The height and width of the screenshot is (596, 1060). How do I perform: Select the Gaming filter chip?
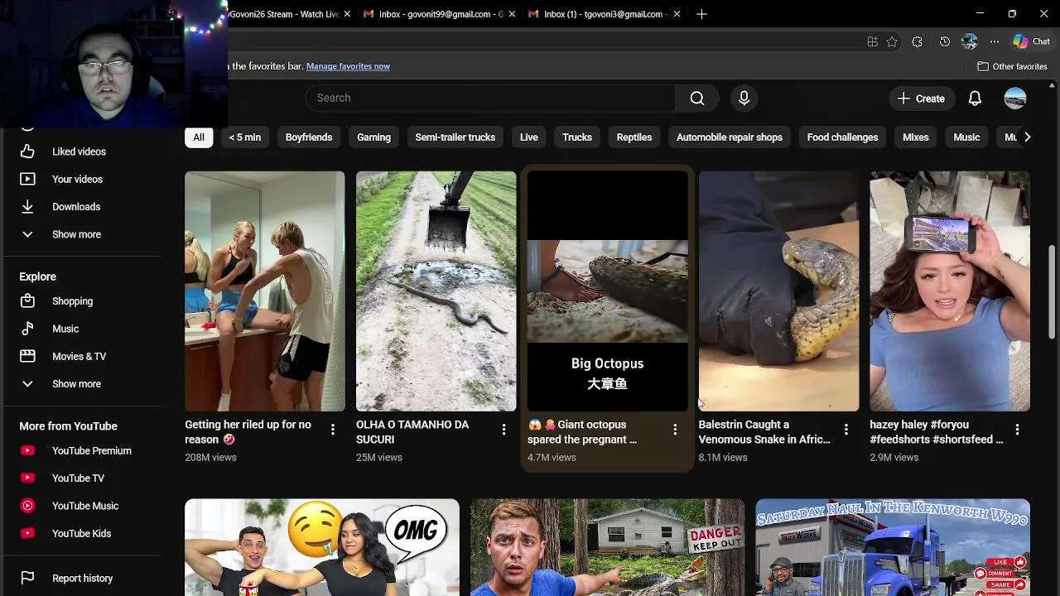[x=373, y=137]
